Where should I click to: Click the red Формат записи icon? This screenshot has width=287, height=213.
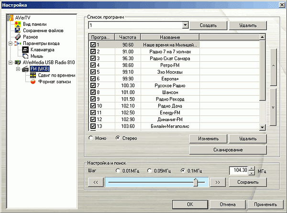(x=33, y=82)
